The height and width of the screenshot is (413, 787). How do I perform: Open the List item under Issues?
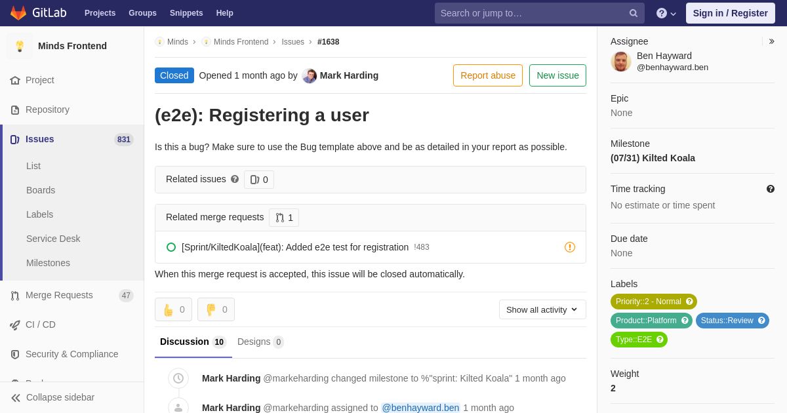(33, 166)
